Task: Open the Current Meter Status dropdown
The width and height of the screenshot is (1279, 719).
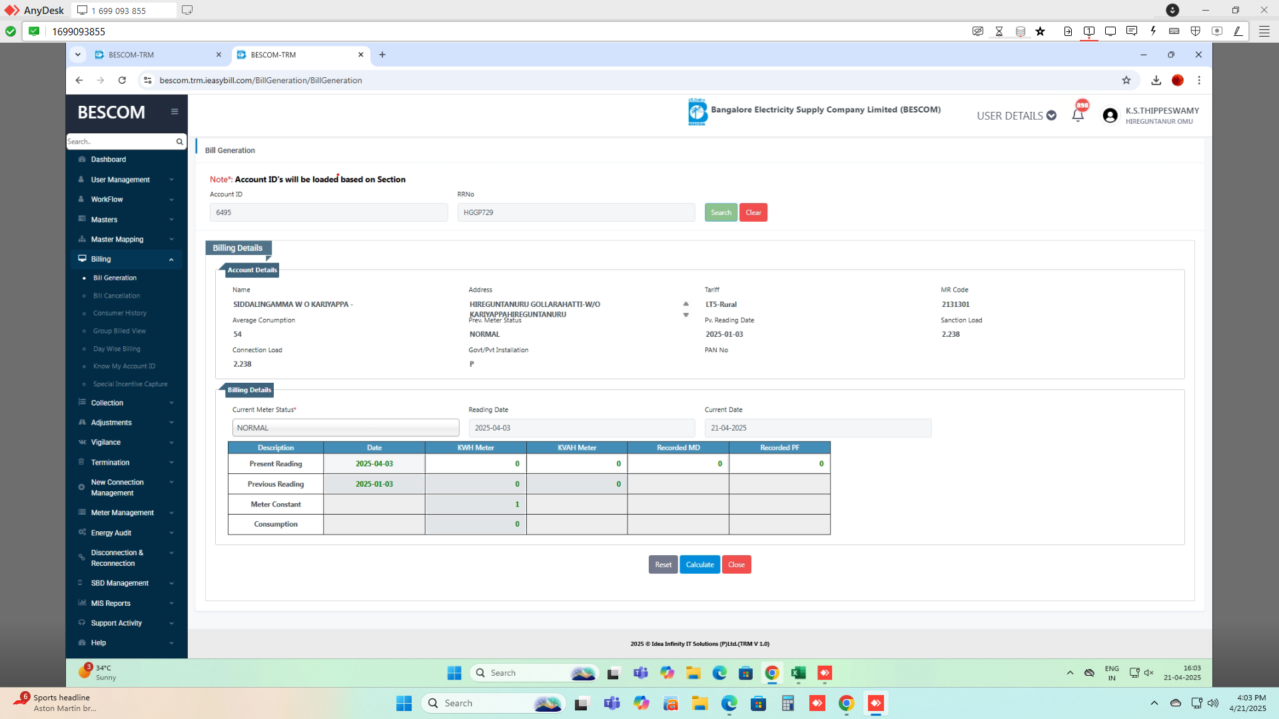Action: [346, 428]
